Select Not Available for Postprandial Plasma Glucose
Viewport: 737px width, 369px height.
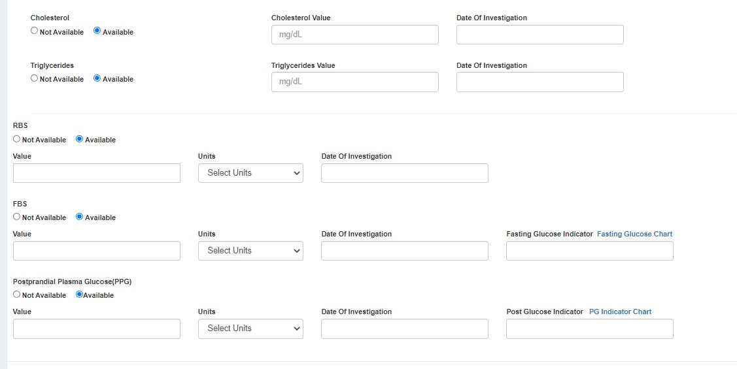(x=17, y=295)
